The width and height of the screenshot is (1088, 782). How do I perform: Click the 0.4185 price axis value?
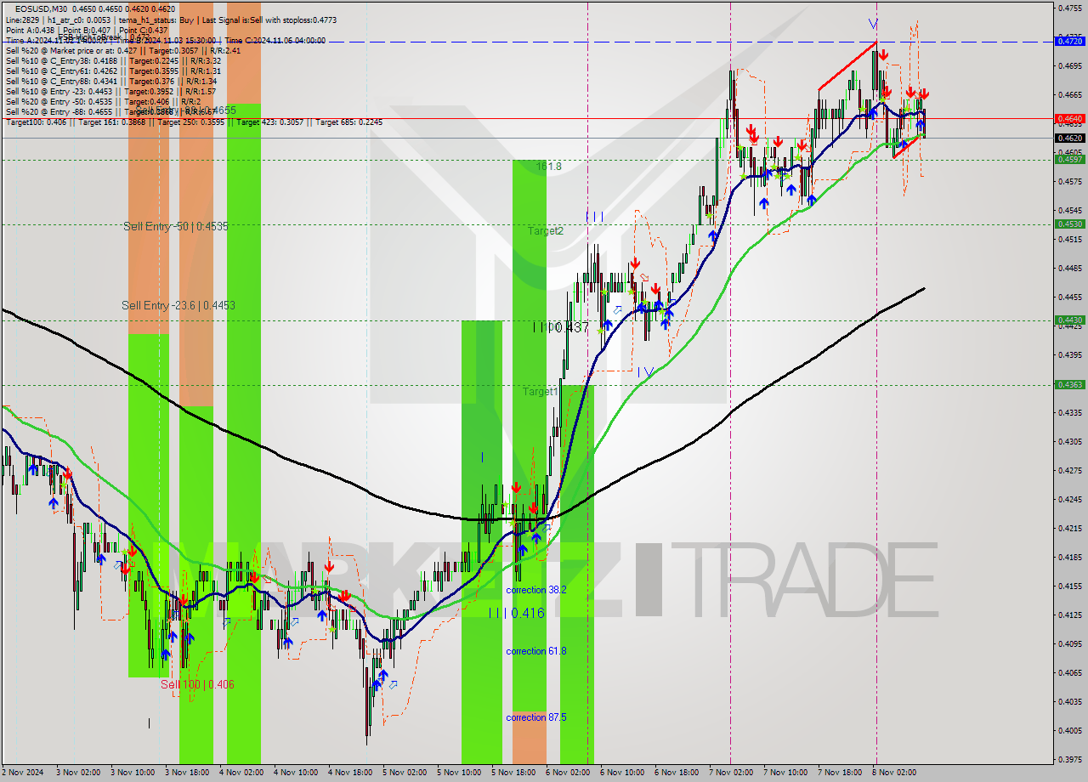tap(1069, 557)
